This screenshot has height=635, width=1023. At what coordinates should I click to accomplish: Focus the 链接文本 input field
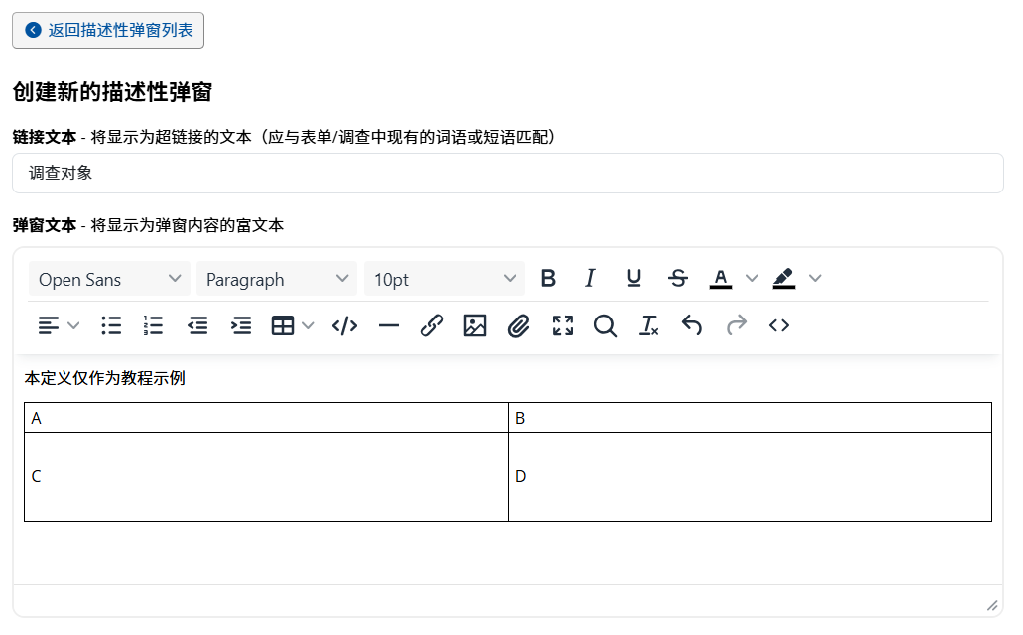coord(508,173)
